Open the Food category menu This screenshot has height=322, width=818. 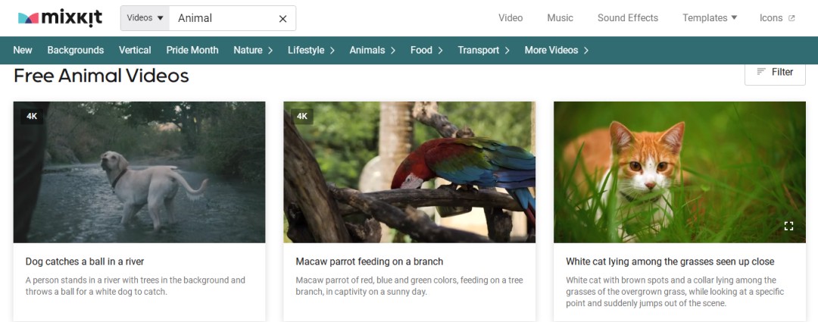click(426, 50)
